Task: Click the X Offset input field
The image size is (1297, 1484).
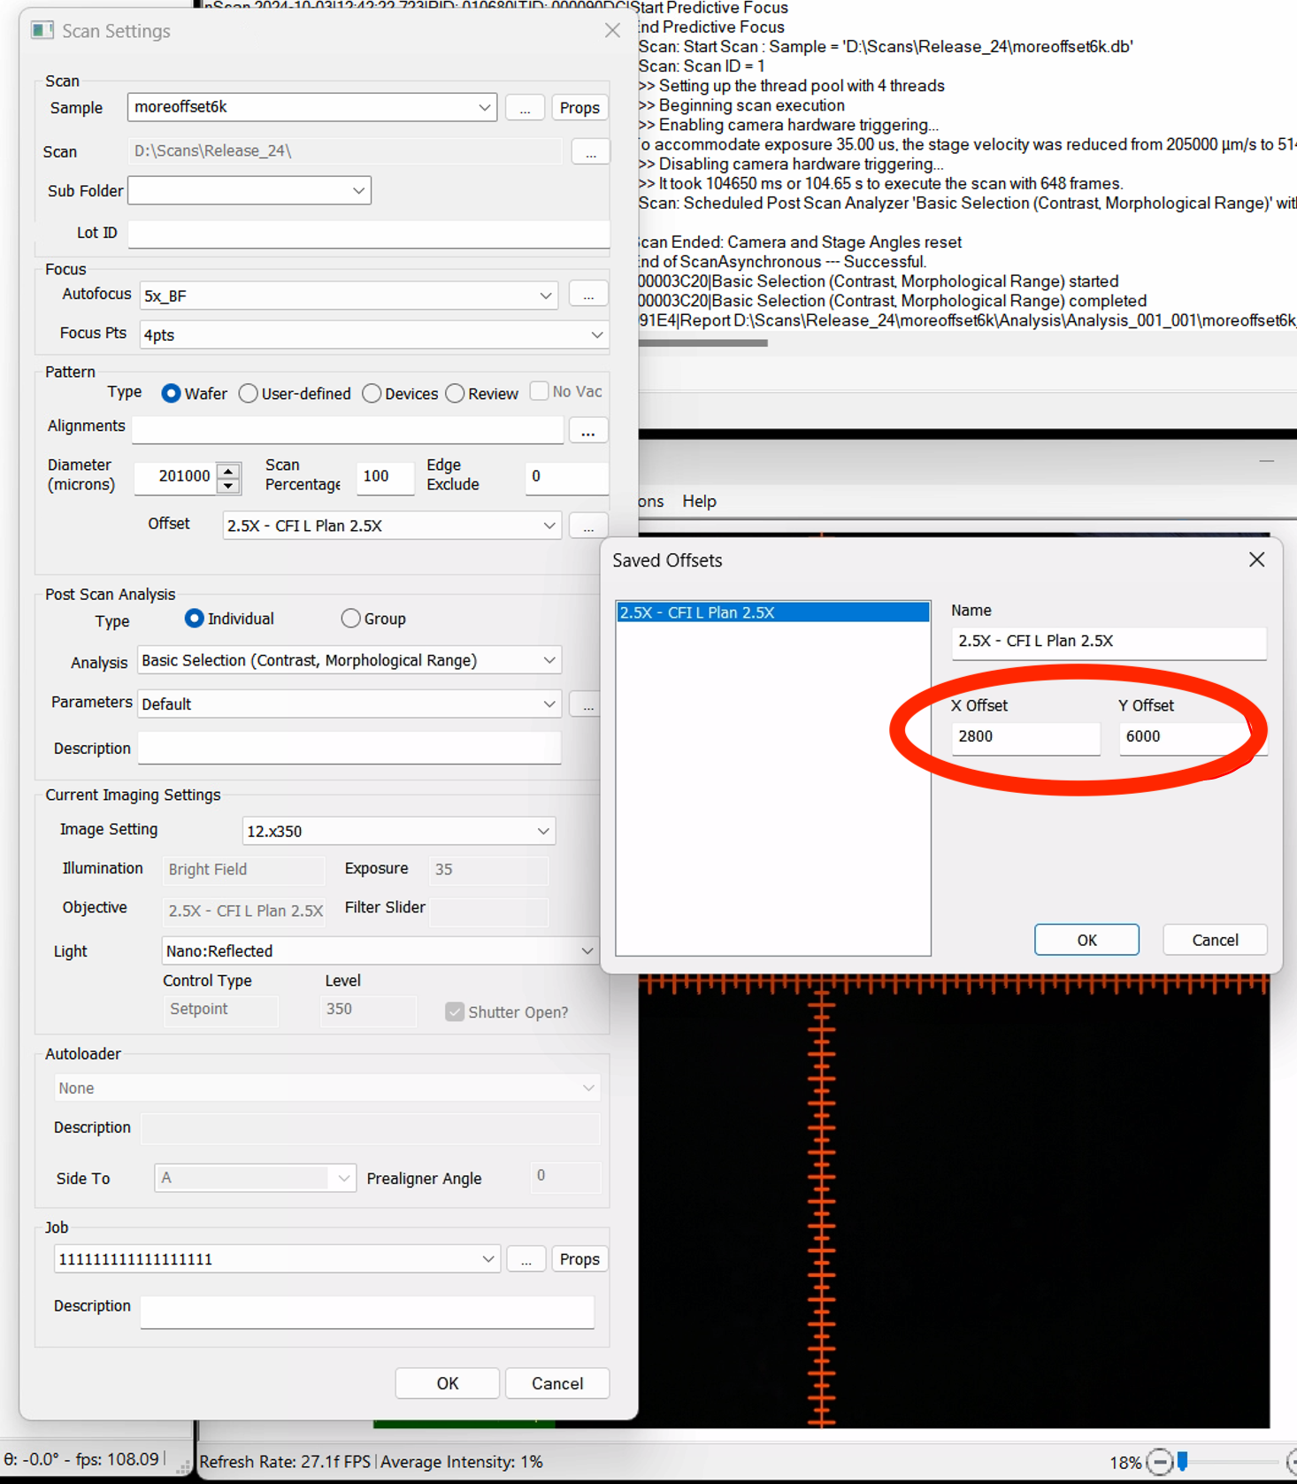Action: coord(1025,737)
